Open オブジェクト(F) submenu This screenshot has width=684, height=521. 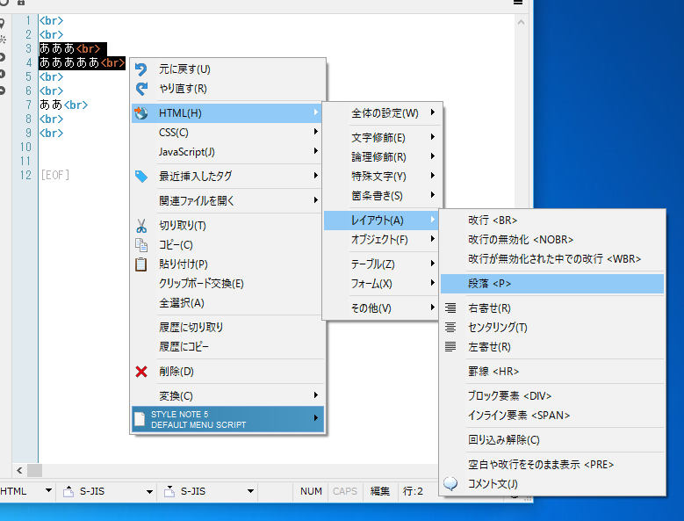[x=382, y=240]
